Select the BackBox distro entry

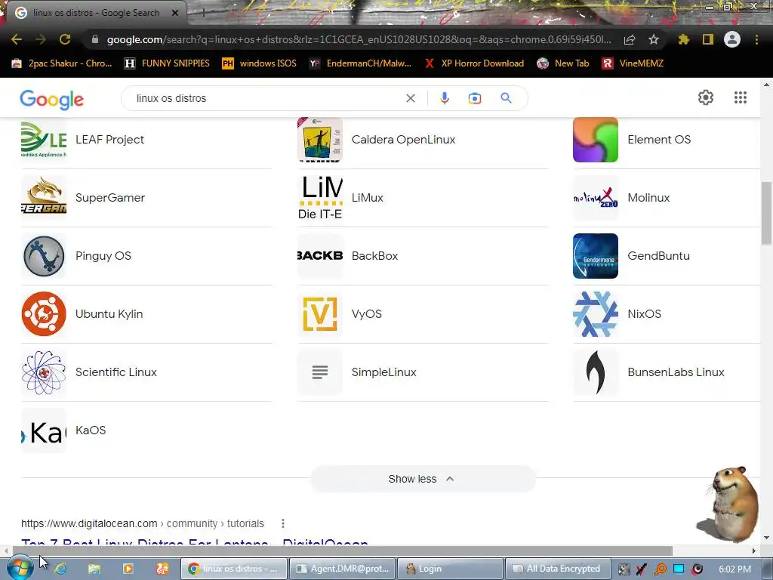[x=423, y=255]
